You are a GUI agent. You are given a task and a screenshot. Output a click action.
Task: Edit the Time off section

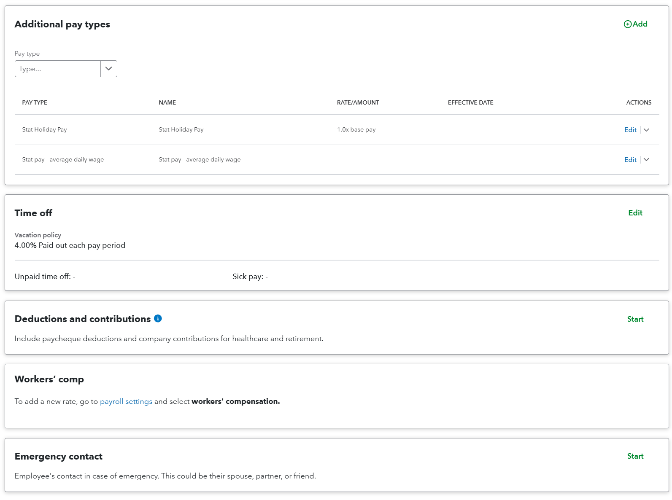[x=635, y=213]
